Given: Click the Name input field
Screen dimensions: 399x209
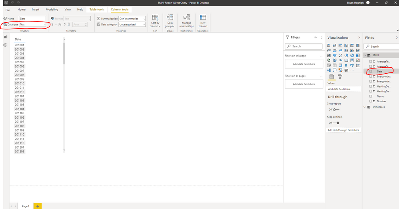Looking at the screenshot, I should [32, 18].
